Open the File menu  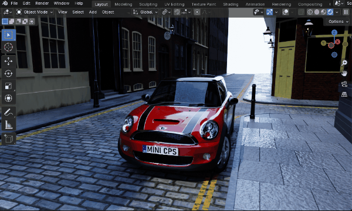[x=14, y=4]
